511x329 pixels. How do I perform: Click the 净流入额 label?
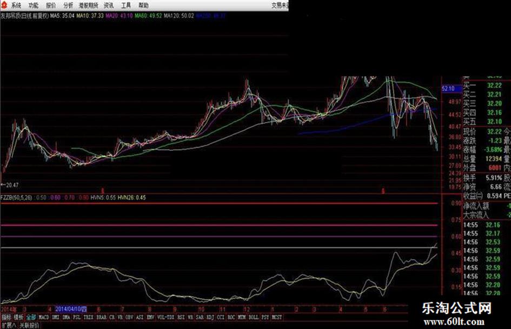click(476, 206)
